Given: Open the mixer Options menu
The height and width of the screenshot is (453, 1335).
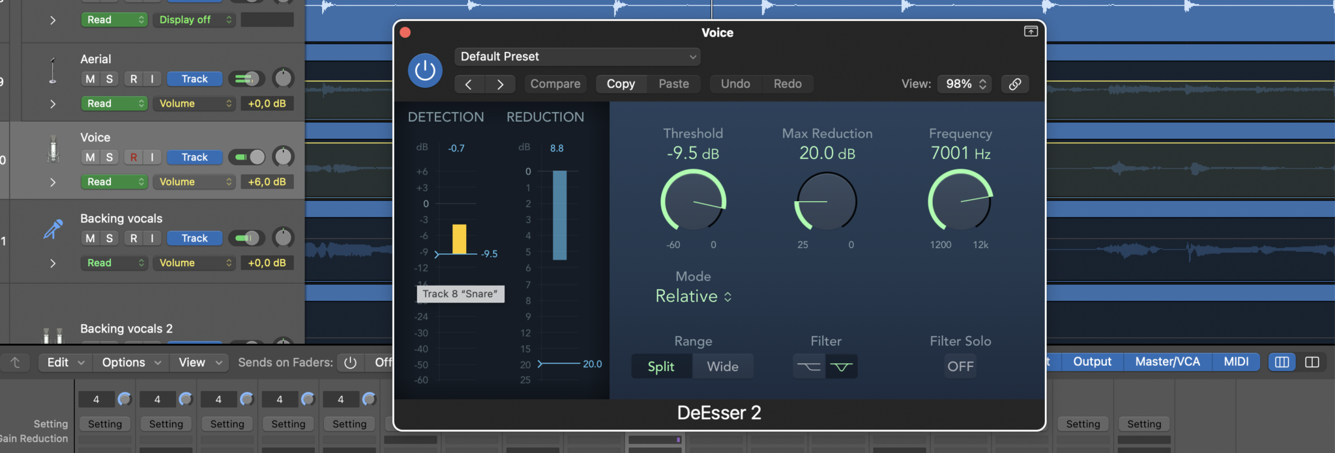Looking at the screenshot, I should point(131,363).
